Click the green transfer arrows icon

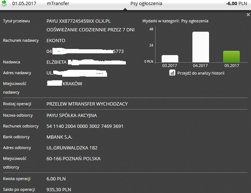pyautogui.click(x=4, y=4)
